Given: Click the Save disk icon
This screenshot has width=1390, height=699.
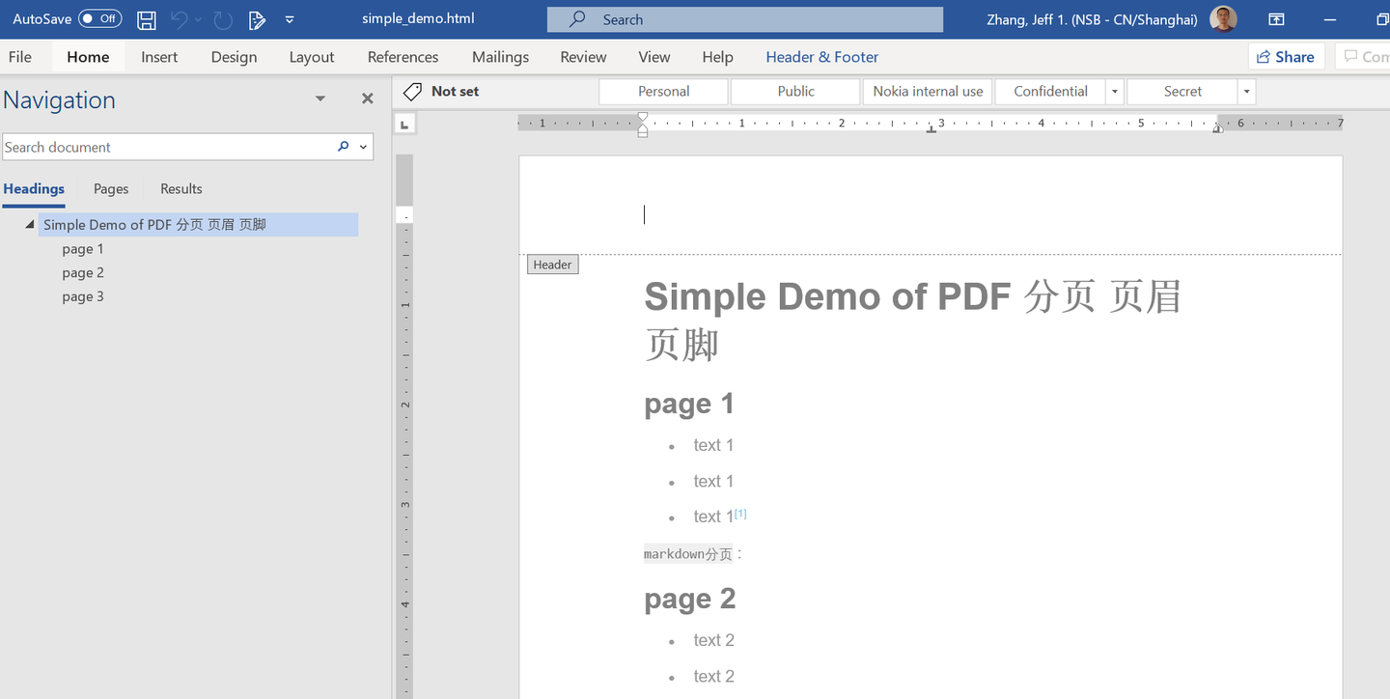Looking at the screenshot, I should [x=147, y=19].
